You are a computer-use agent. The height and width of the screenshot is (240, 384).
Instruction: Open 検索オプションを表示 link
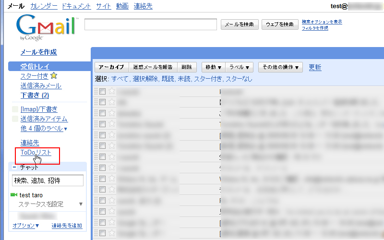coord(322,22)
